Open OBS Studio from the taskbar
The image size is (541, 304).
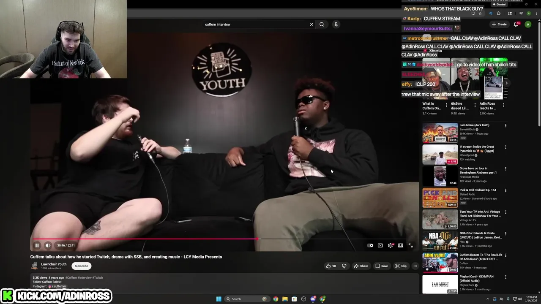click(x=303, y=299)
